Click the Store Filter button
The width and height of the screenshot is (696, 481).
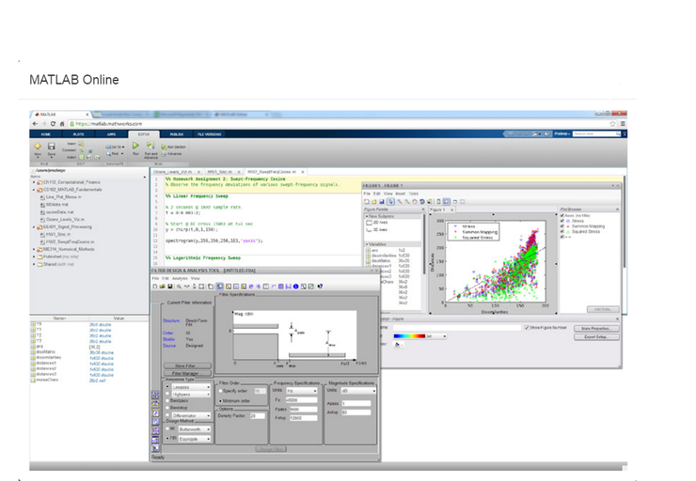click(x=185, y=365)
